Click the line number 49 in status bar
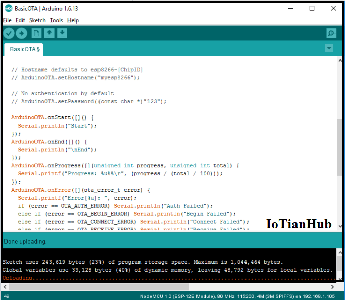This screenshot has height=300, width=345. [7, 296]
